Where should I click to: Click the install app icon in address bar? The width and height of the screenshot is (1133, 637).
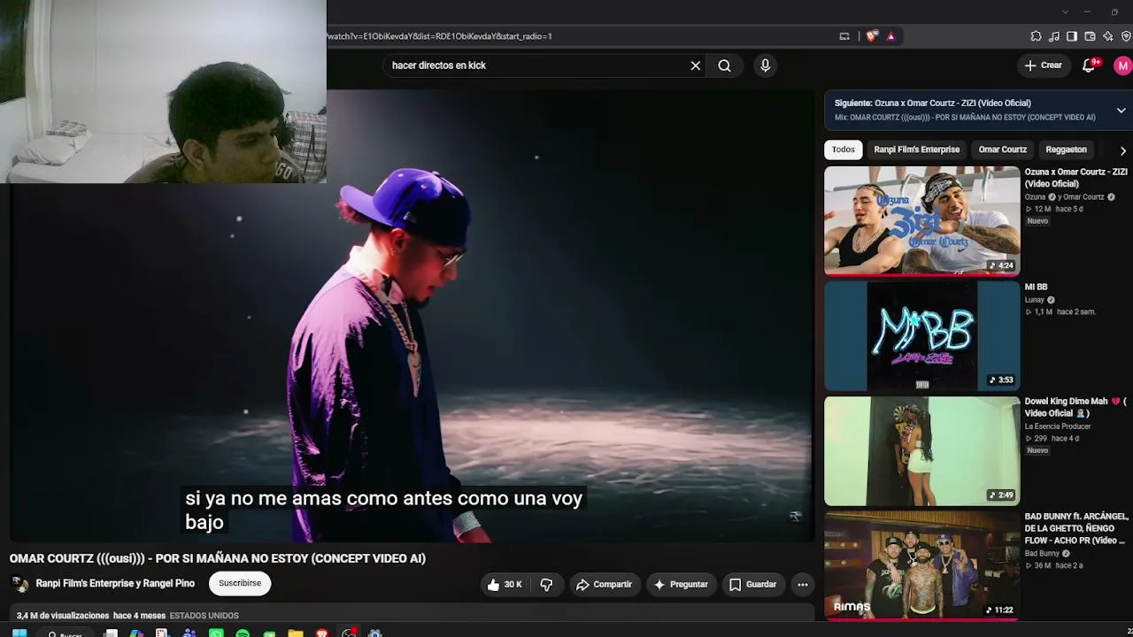tap(844, 36)
